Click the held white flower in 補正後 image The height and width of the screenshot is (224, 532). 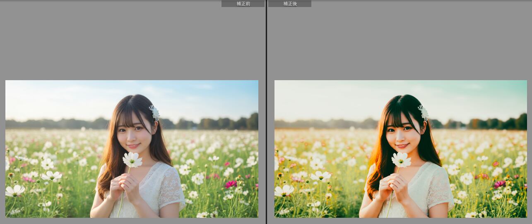click(x=401, y=160)
